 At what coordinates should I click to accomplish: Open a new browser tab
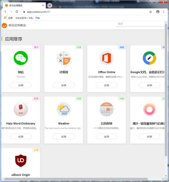(50, 5)
